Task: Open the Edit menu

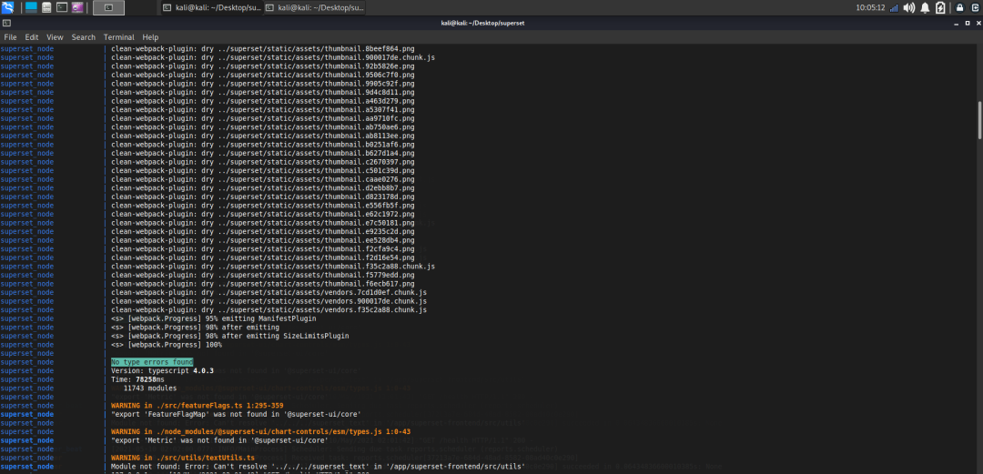Action: coord(32,37)
